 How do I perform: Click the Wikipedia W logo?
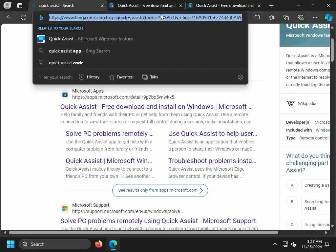291,104
